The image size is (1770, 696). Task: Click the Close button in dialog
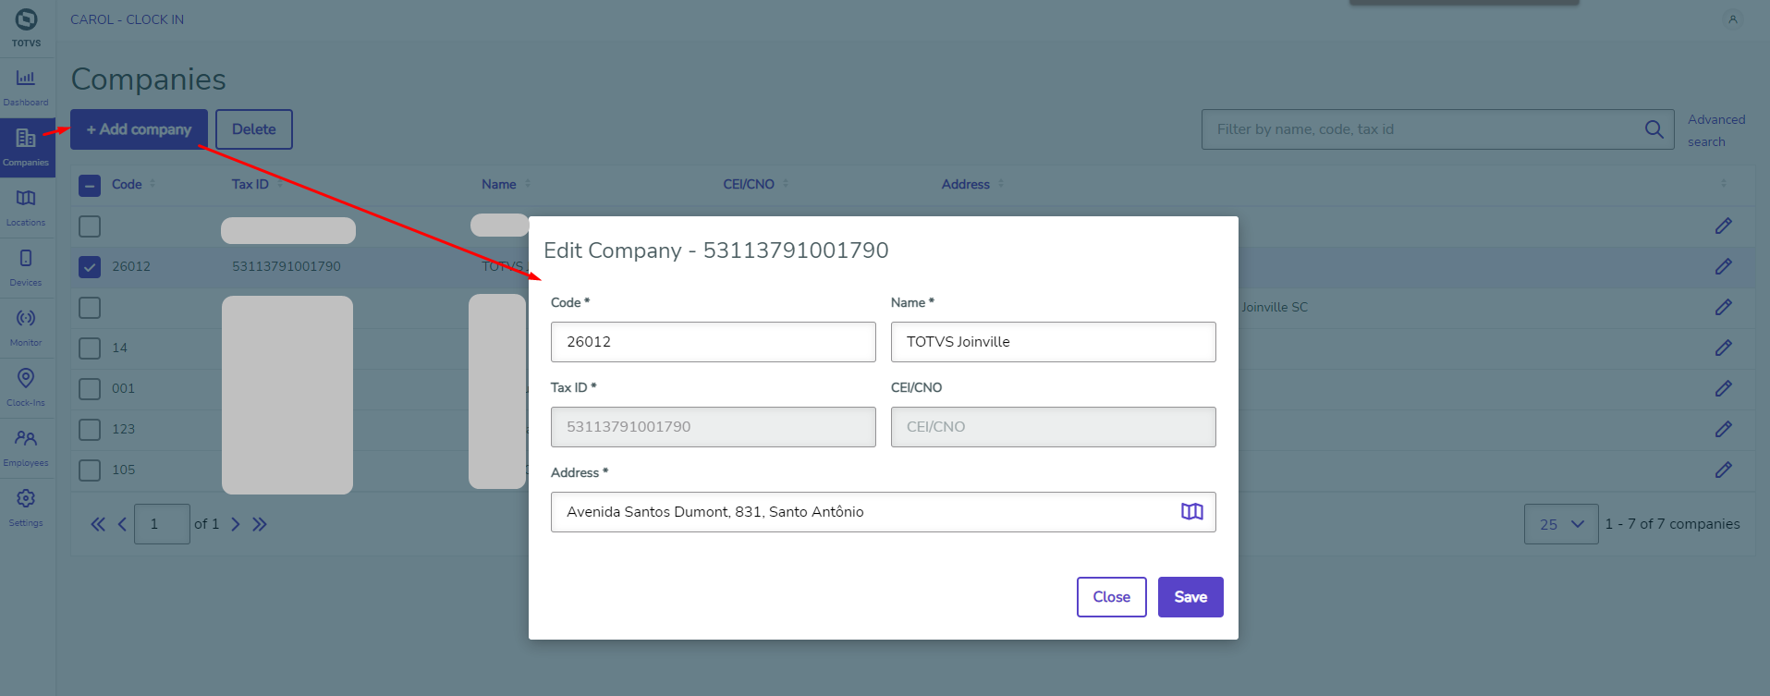(1111, 597)
